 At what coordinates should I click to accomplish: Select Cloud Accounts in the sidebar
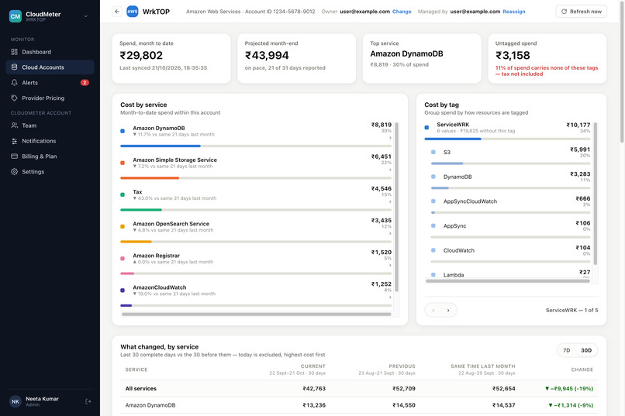click(x=50, y=67)
